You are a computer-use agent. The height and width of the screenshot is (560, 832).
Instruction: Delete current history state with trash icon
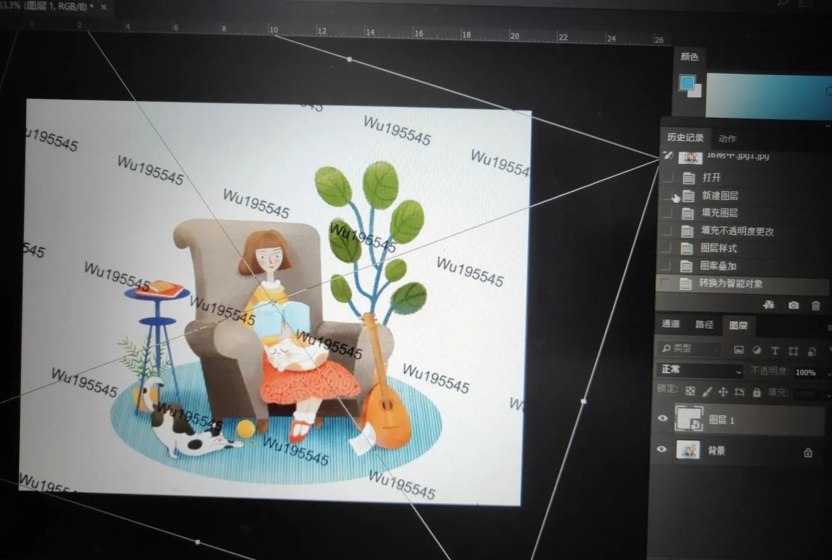[x=815, y=305]
